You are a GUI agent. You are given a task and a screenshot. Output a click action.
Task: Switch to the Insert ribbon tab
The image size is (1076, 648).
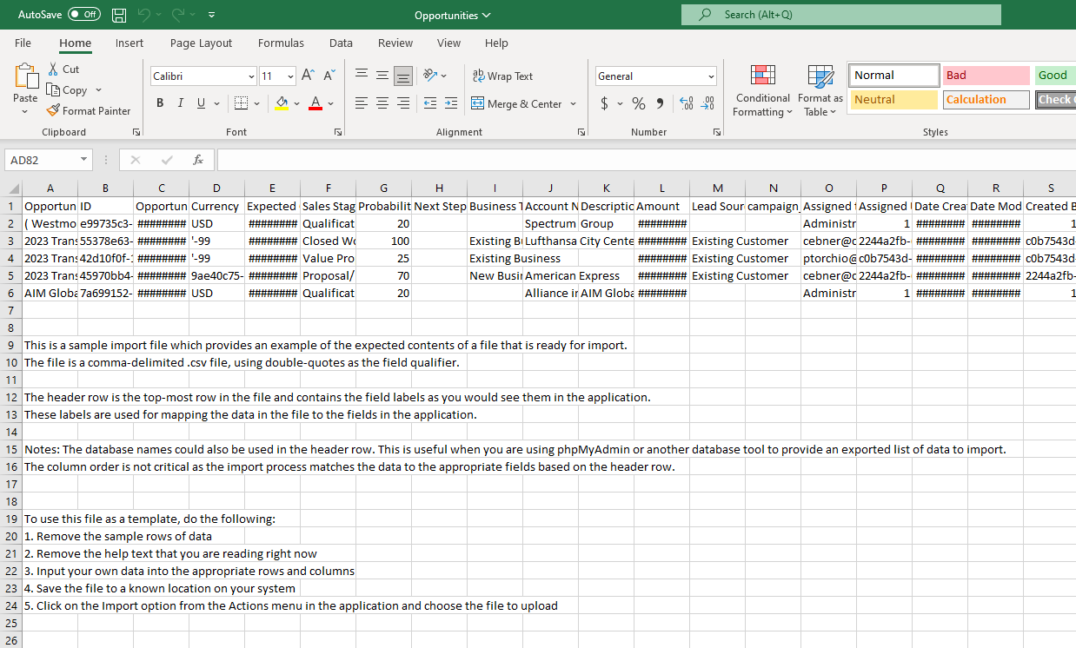tap(130, 43)
